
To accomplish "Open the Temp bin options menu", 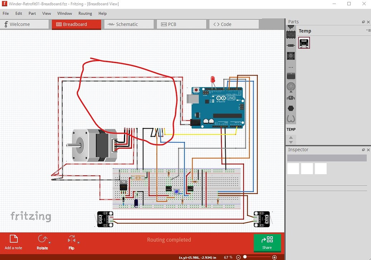I will 368,30.
